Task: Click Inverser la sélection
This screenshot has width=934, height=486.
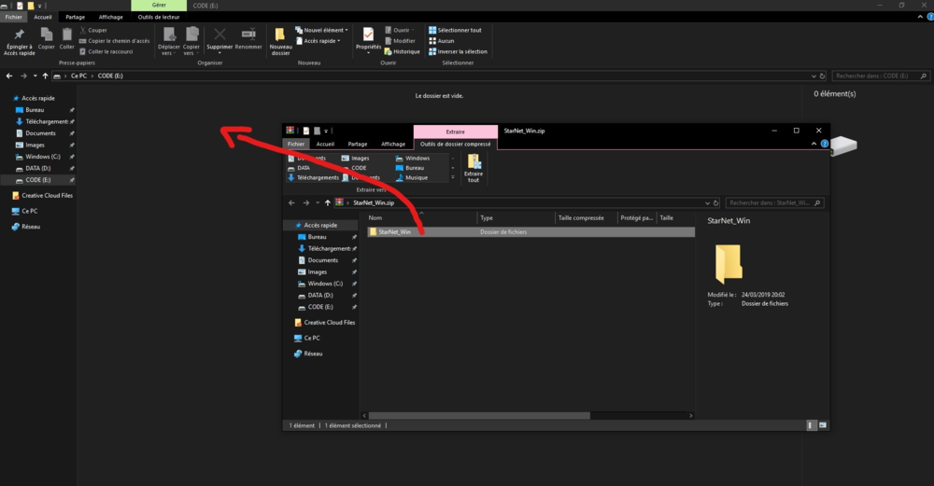Action: point(458,51)
